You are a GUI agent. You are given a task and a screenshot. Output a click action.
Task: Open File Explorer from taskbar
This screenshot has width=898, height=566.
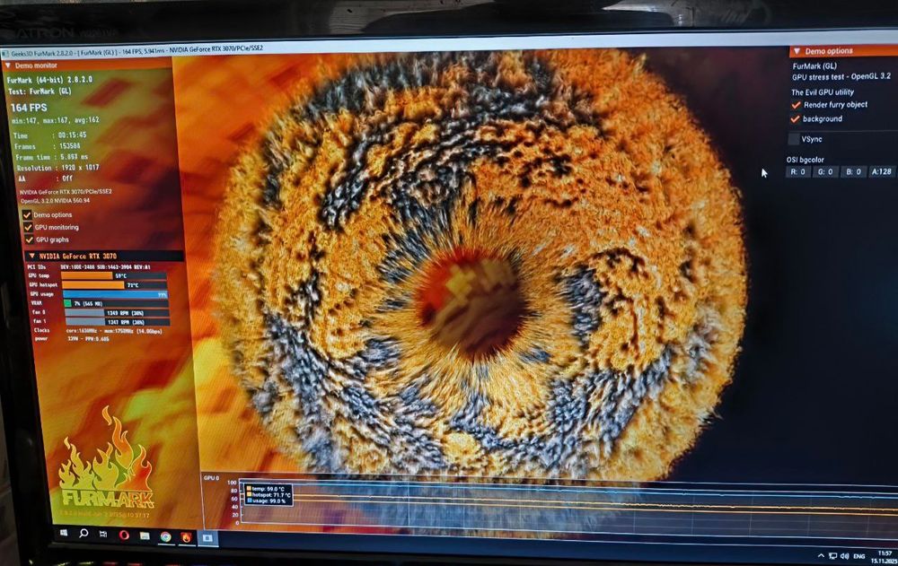[145, 536]
